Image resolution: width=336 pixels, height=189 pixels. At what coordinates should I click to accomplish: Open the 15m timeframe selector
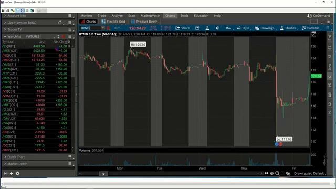[x=228, y=28]
